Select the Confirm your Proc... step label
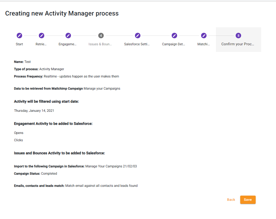This screenshot has width=276, height=219. click(238, 44)
